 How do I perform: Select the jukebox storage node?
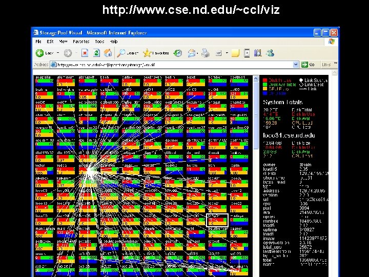tap(44, 182)
